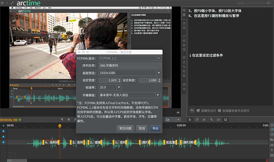This screenshot has height=162, width=274.
Task: Click the timeline horizontal scrollbar thumb
Action: (17, 160)
